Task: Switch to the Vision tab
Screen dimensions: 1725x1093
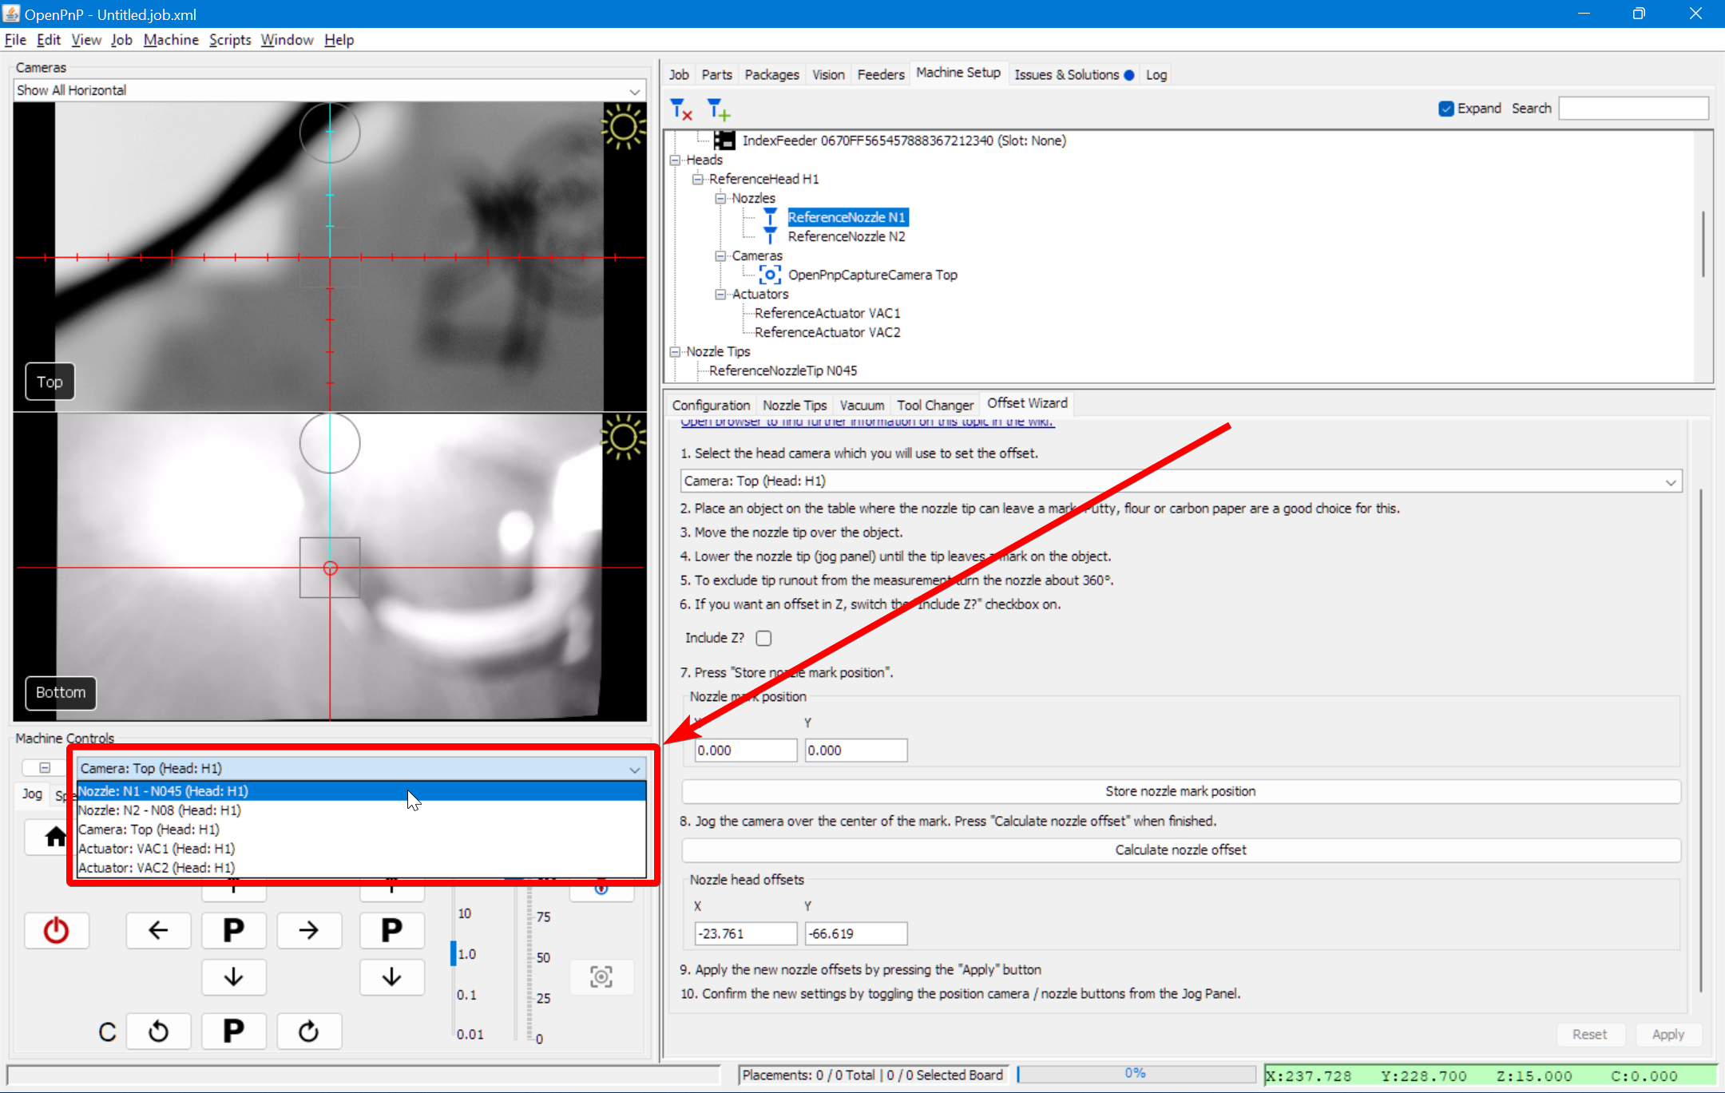Action: tap(828, 73)
